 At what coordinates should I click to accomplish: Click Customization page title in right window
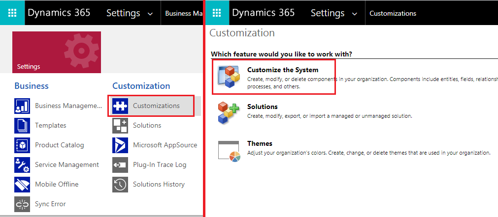[242, 33]
